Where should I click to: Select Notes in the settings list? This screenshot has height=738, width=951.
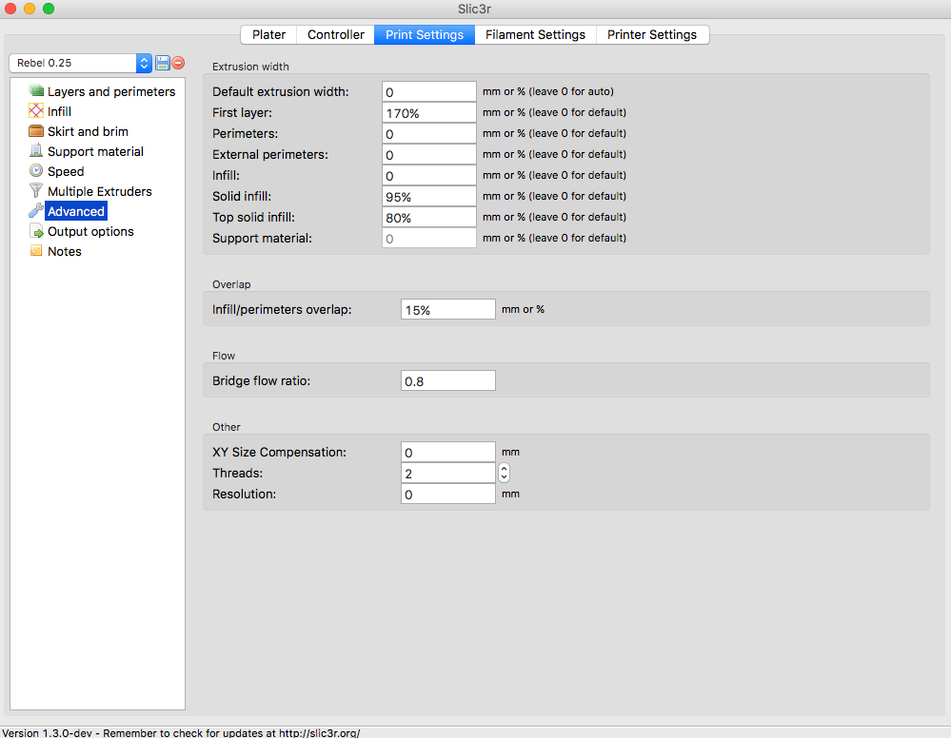click(x=65, y=251)
